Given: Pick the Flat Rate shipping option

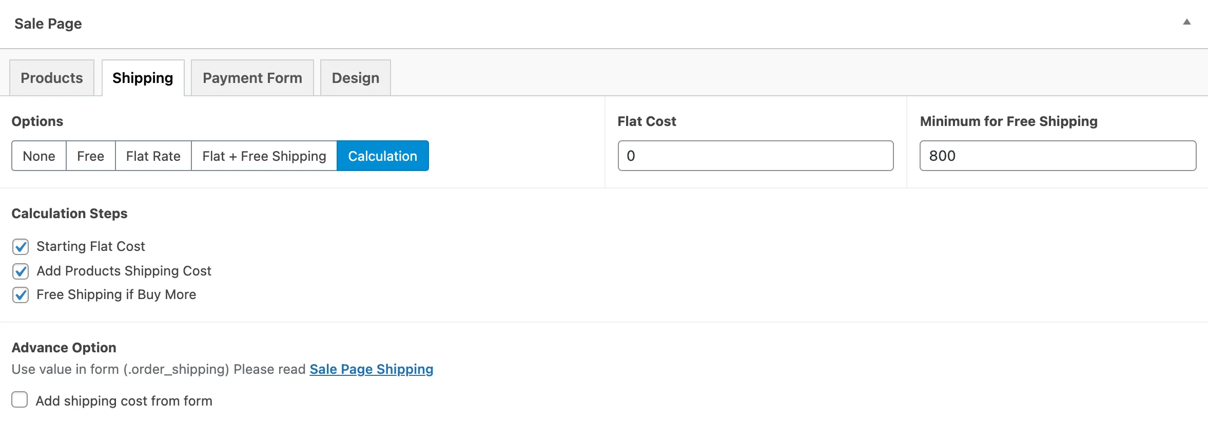Looking at the screenshot, I should (x=153, y=156).
